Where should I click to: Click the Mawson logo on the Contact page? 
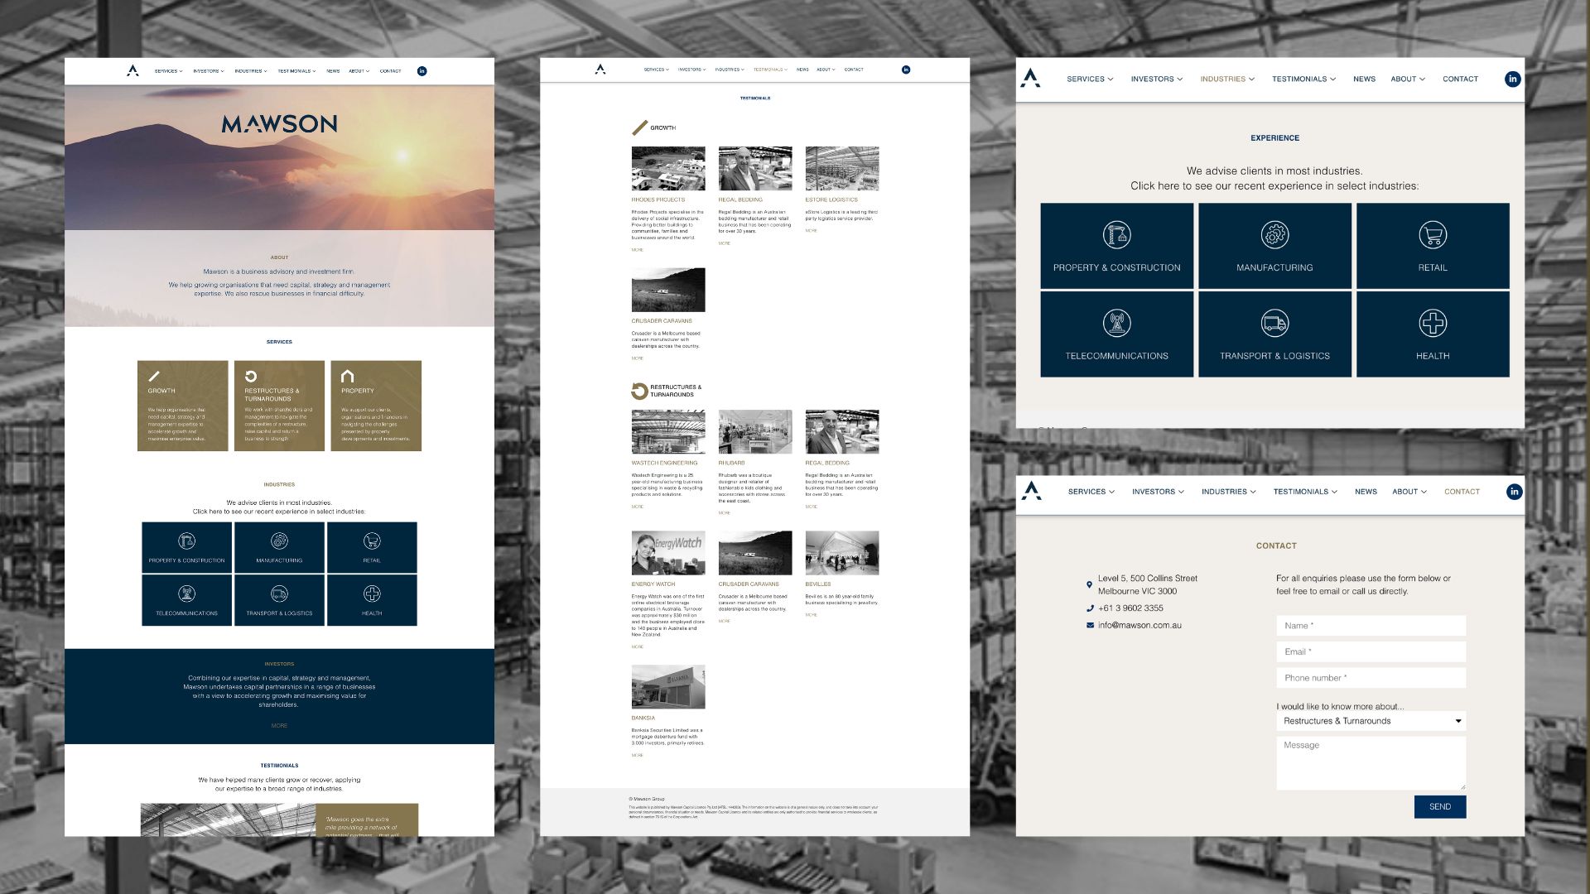coord(1031,491)
